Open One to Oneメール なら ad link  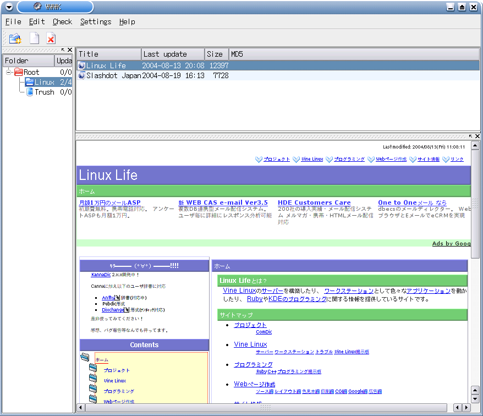click(x=412, y=202)
